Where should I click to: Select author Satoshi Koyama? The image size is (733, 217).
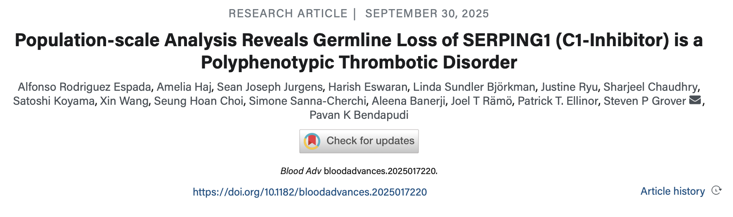coord(54,101)
